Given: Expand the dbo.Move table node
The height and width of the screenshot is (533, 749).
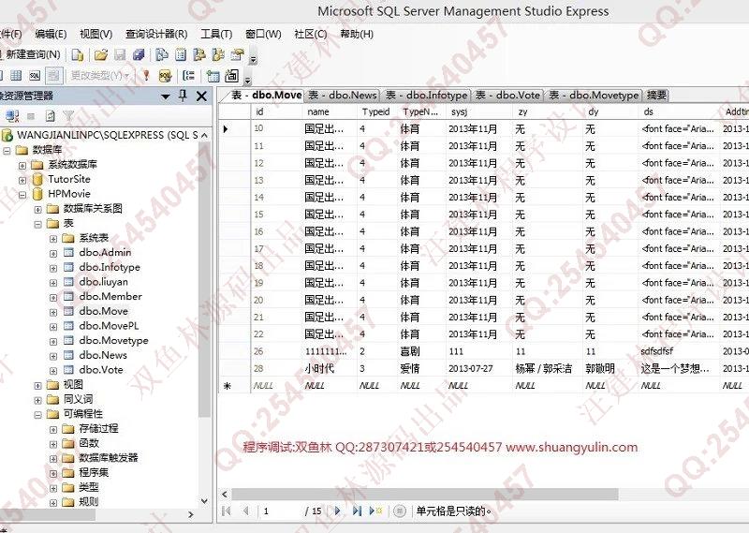Looking at the screenshot, I should [x=53, y=312].
